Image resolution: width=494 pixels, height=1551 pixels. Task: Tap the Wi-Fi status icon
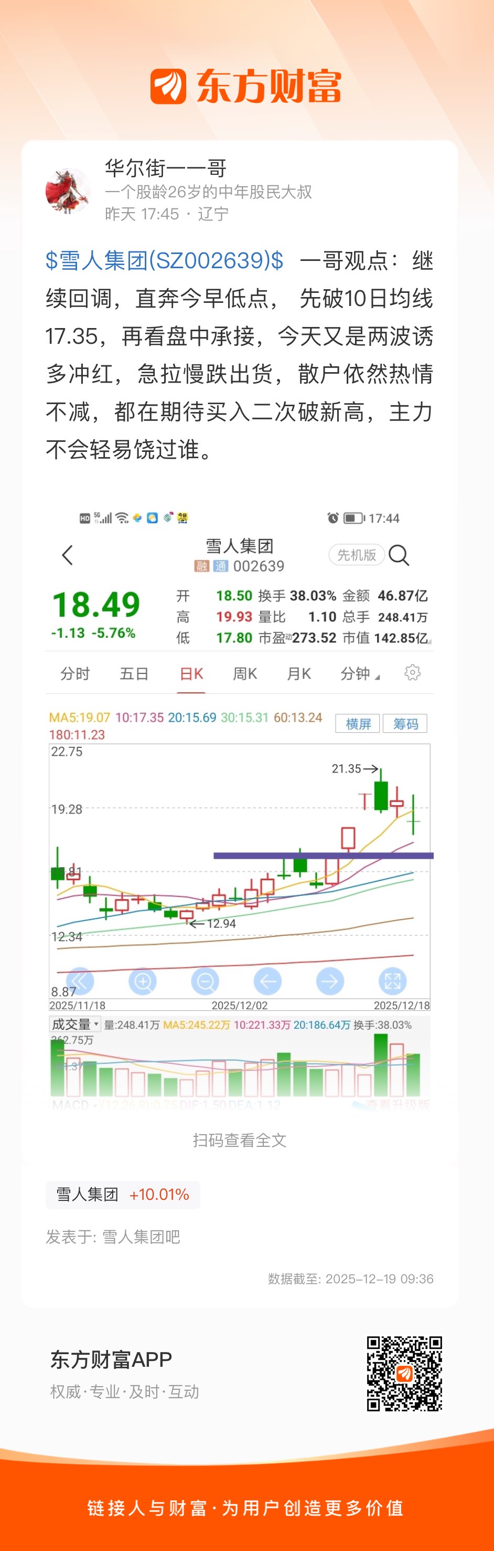click(122, 518)
